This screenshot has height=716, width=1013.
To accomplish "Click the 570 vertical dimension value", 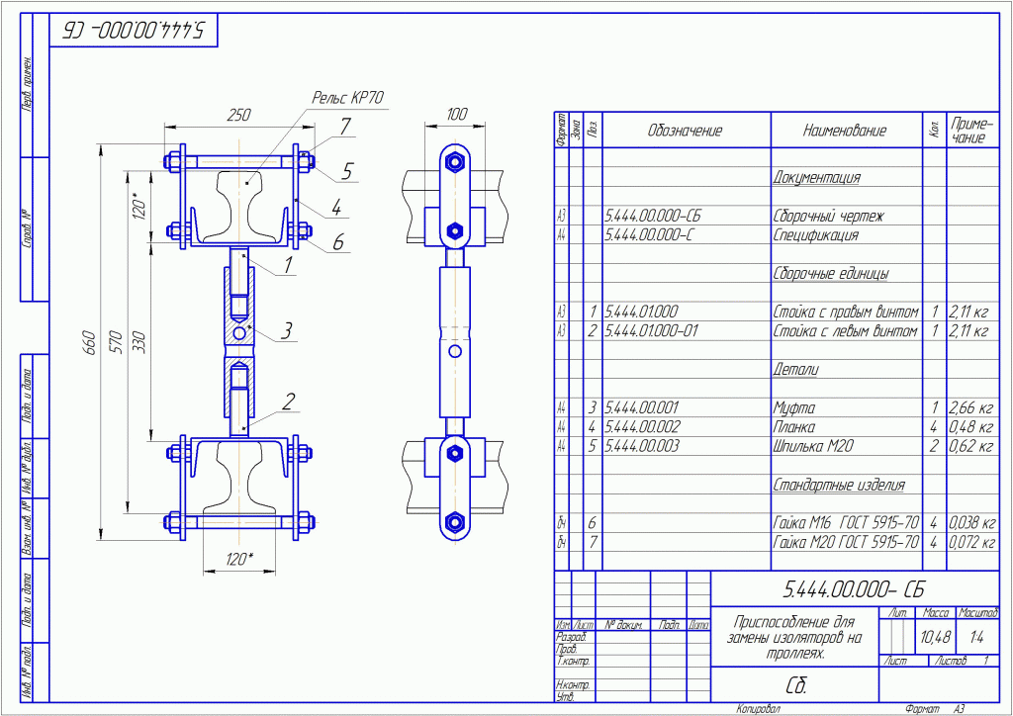I will (116, 343).
